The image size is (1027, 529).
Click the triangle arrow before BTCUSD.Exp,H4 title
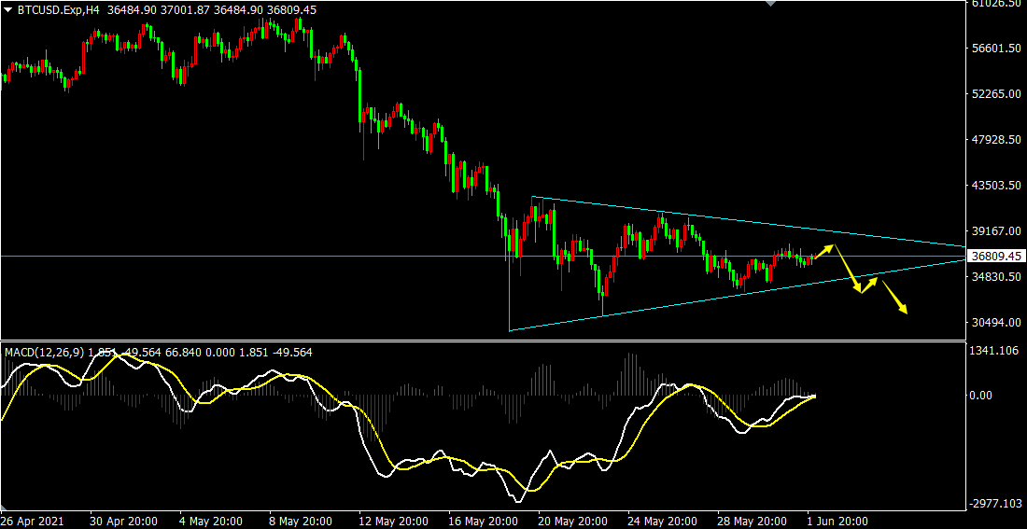(8, 9)
